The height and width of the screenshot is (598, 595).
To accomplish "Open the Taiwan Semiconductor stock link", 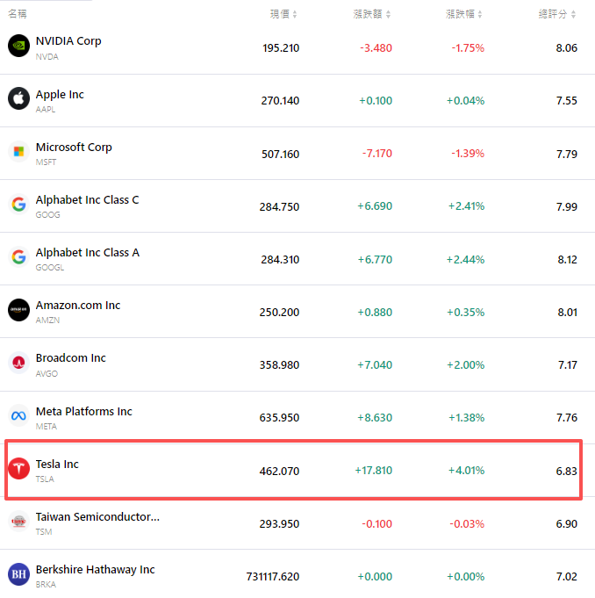I will (97, 516).
